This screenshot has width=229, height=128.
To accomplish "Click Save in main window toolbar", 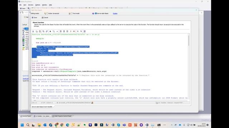I will pos(23,9).
